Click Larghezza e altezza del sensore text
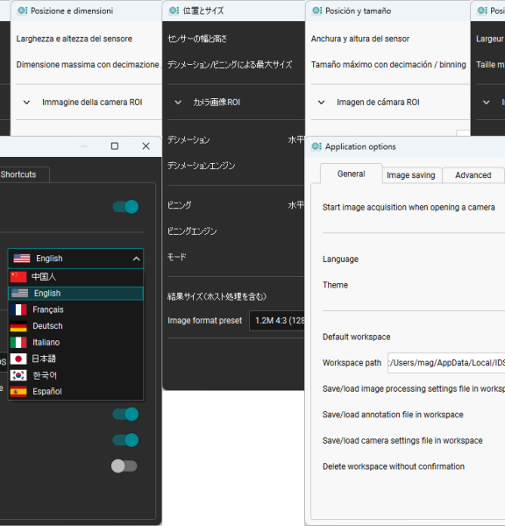This screenshot has height=526, width=505. click(75, 39)
